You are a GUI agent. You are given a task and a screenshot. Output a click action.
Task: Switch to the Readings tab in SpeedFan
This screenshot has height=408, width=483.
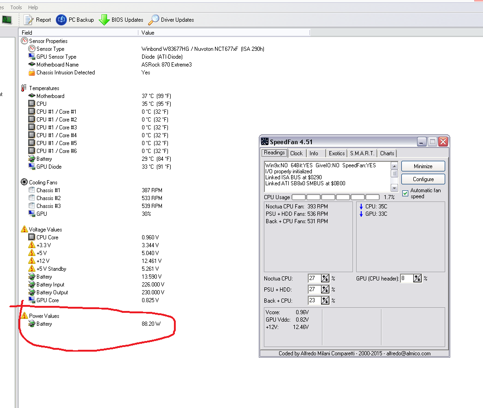click(274, 152)
